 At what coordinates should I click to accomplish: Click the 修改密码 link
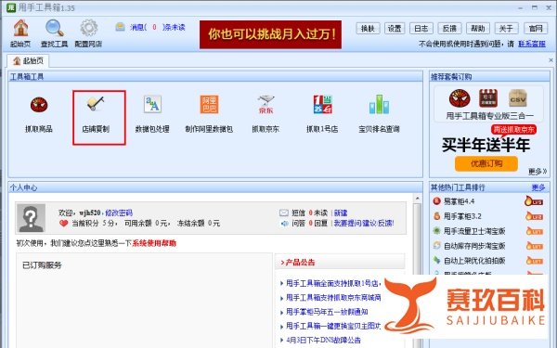pyautogui.click(x=119, y=213)
